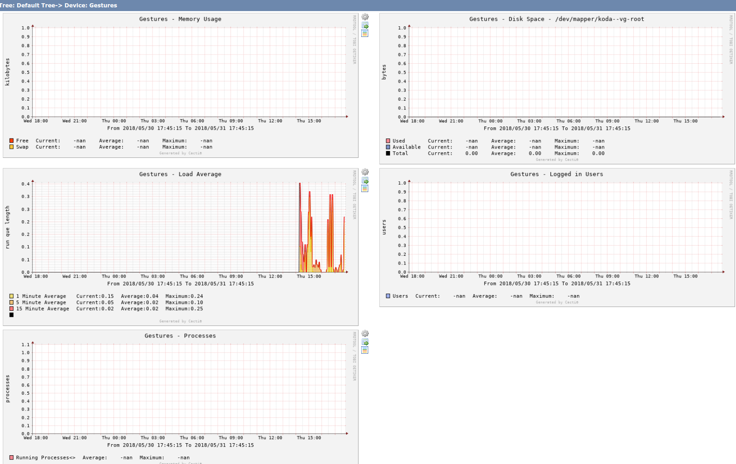
Task: Click colored-lines page icon beside Processes graph
Action: coord(365,350)
